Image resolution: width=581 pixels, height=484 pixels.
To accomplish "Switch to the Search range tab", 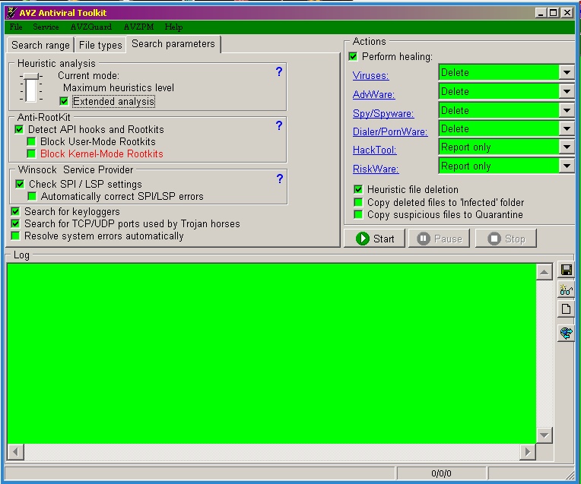I will pos(40,45).
